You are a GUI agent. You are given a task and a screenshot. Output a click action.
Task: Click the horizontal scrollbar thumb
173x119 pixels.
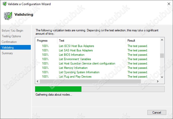pyautogui.click(x=90, y=81)
